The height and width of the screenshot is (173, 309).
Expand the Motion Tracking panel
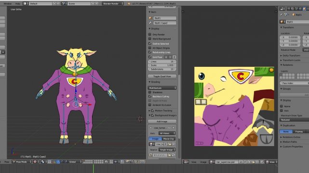pos(149,111)
